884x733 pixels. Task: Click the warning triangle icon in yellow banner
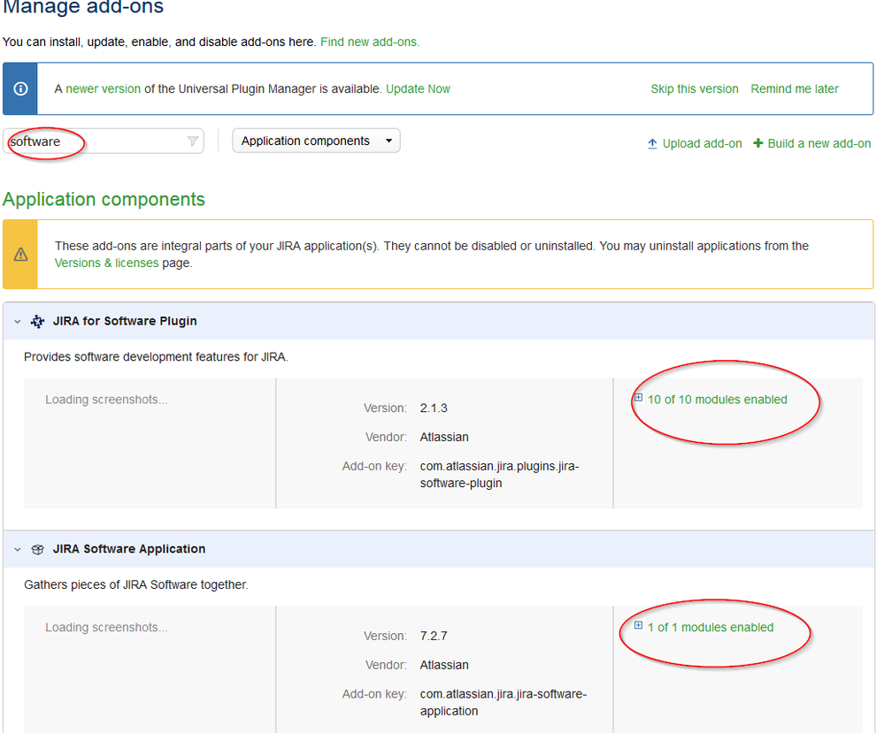point(21,254)
